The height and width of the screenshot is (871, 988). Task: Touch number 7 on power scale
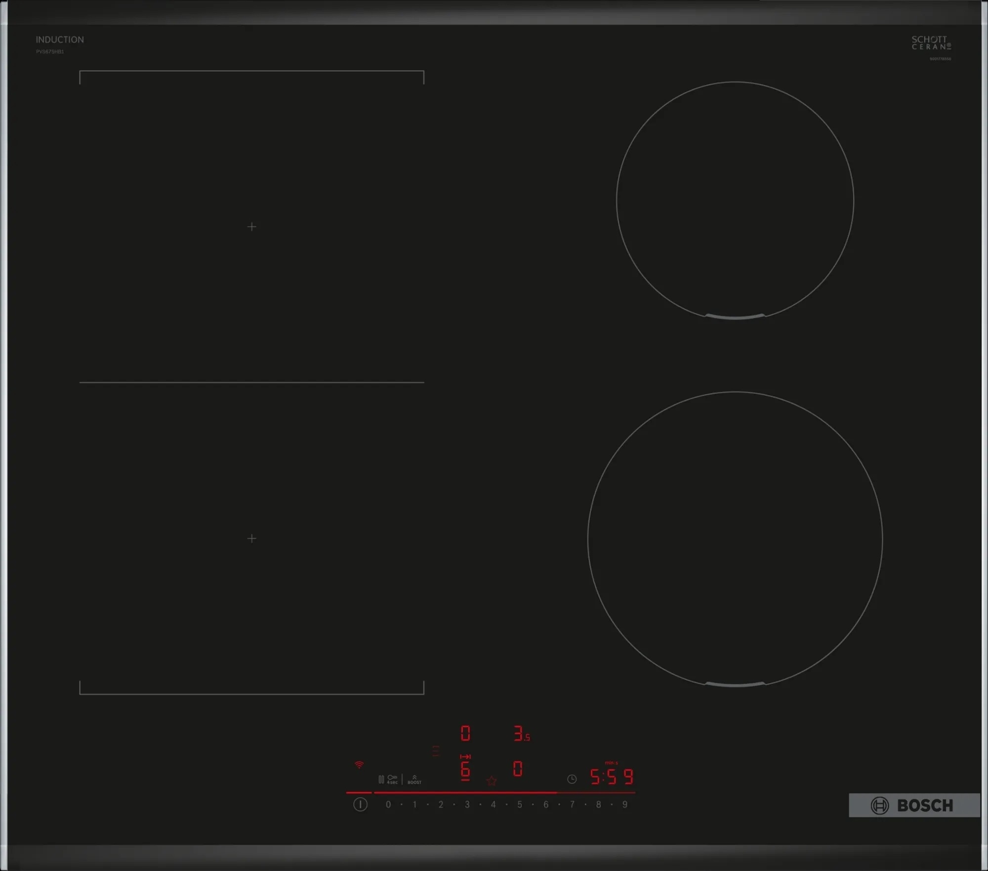click(572, 804)
